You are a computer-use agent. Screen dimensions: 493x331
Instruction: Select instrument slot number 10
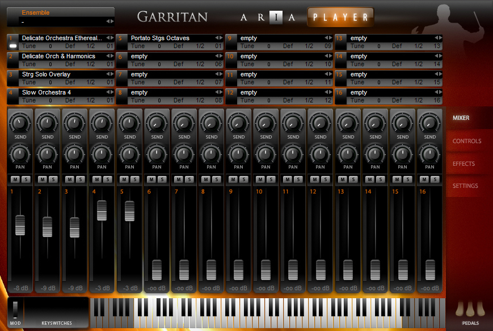231,60
